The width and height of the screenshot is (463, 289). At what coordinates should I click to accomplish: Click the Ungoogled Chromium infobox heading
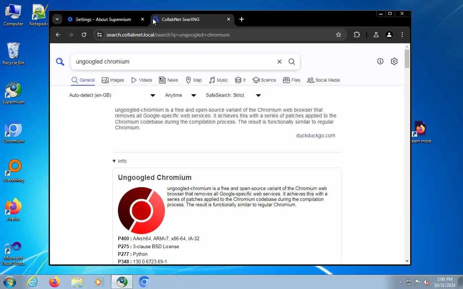click(155, 178)
